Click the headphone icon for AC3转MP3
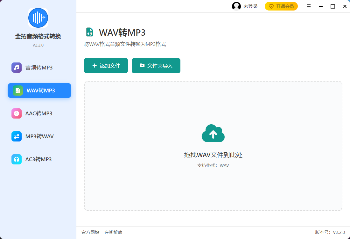Screen dimensions: 350x239 click(17, 159)
